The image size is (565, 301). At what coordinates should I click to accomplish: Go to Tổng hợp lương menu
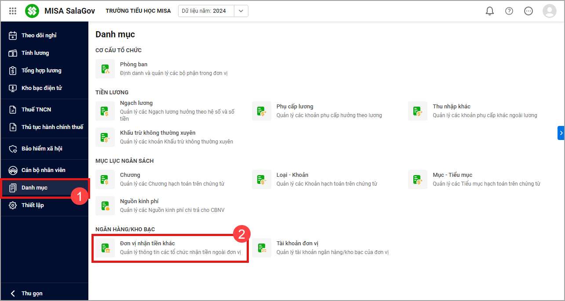pyautogui.click(x=41, y=71)
